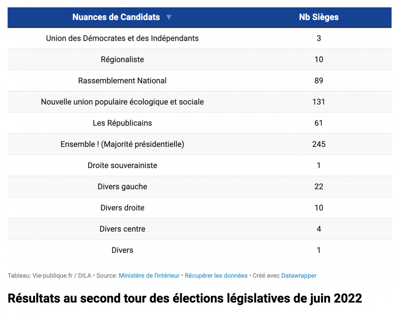Click the sort arrow beside Nuances de Candidats
Image resolution: width=393 pixels, height=313 pixels.
pyautogui.click(x=169, y=17)
